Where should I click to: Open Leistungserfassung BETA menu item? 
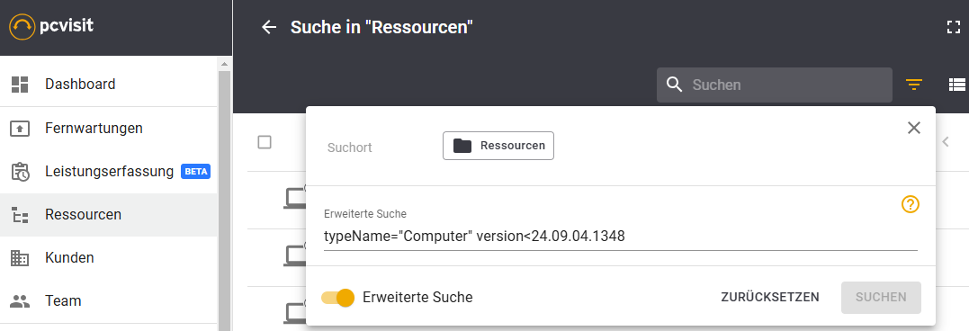109,172
